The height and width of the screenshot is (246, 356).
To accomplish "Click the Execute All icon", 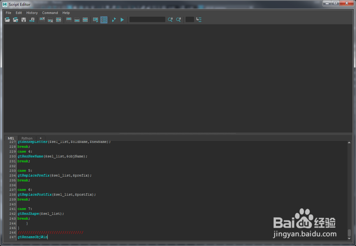I will point(114,20).
